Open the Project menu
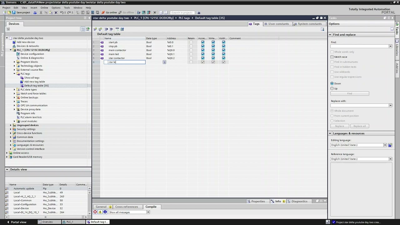This screenshot has height=225, width=400. [x=6, y=7]
